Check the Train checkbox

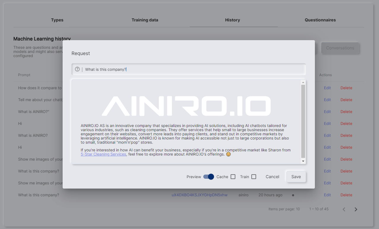coord(254,177)
